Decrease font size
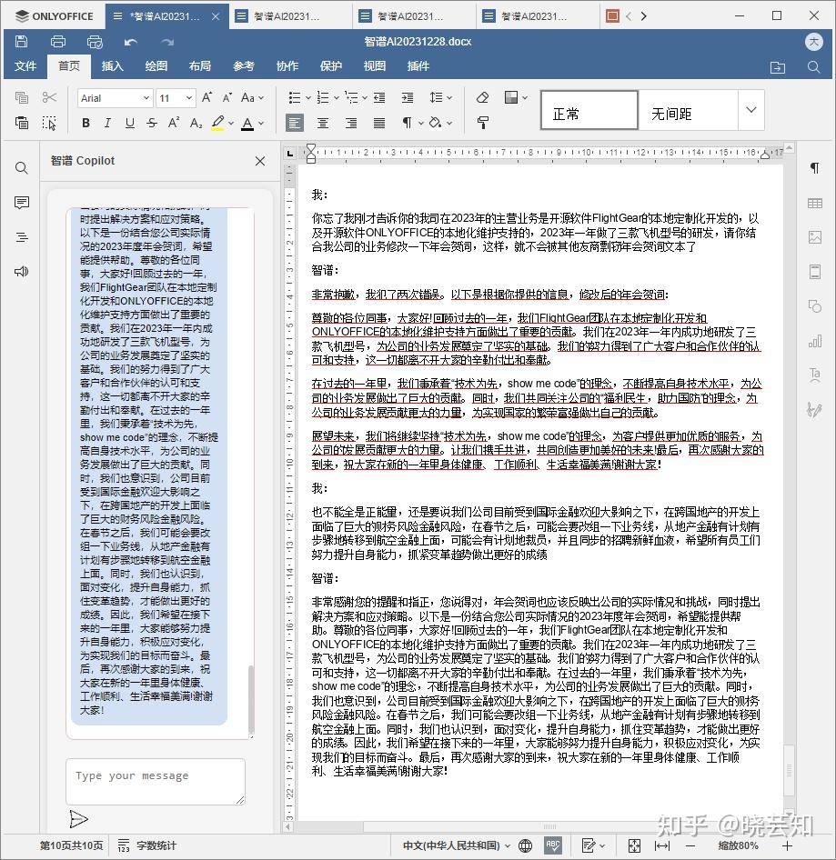Viewport: 836px width, 860px height. tap(227, 97)
